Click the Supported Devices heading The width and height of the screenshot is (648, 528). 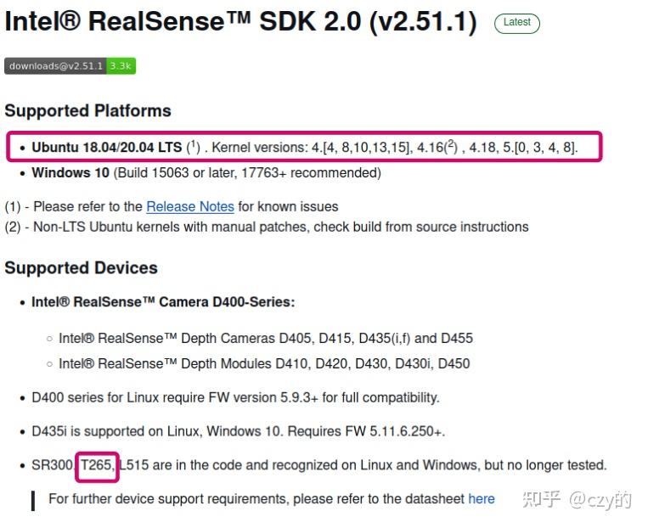81,267
